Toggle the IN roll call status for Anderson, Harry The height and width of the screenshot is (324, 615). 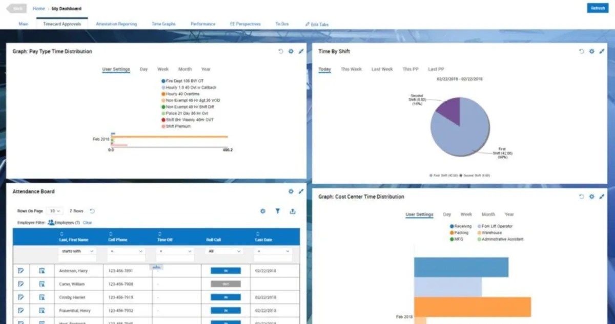click(225, 271)
